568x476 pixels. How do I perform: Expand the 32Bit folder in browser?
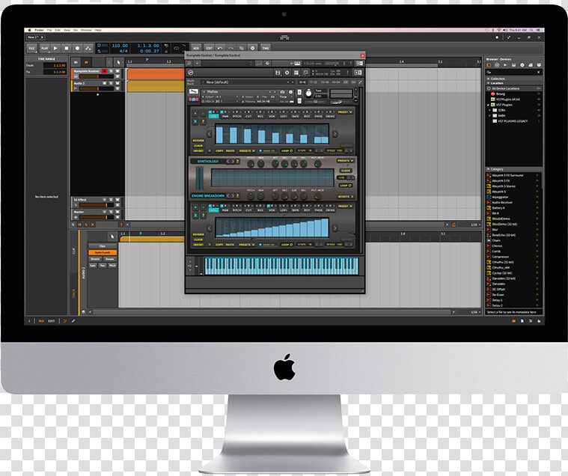point(490,110)
